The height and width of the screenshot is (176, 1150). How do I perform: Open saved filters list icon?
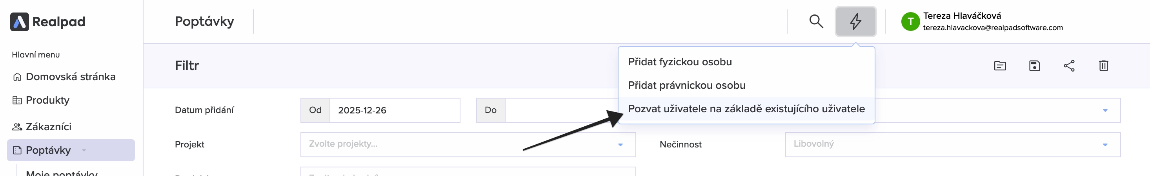[1000, 66]
